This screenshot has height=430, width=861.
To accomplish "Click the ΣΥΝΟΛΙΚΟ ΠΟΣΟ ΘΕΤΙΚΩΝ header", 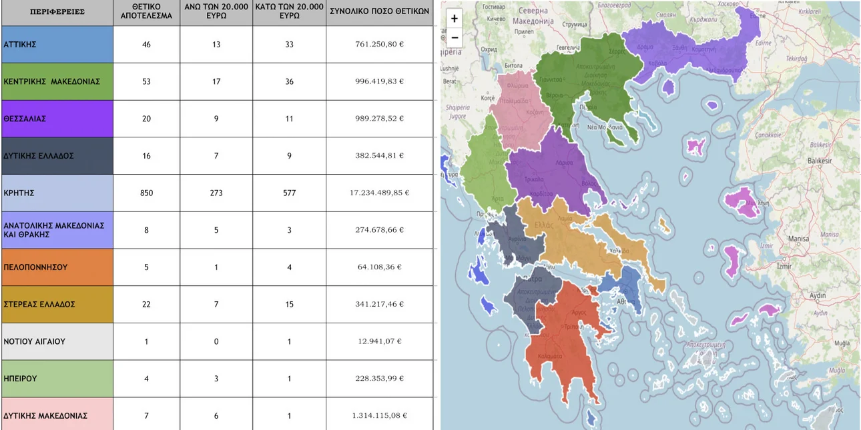I will [x=379, y=13].
